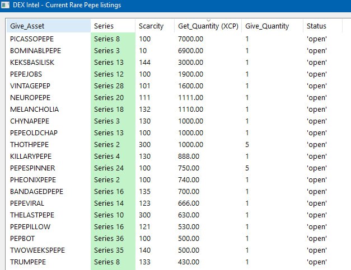Viewport: 351px width, 270px height.
Task: Click the 700.00 price cell
Action: (x=189, y=192)
